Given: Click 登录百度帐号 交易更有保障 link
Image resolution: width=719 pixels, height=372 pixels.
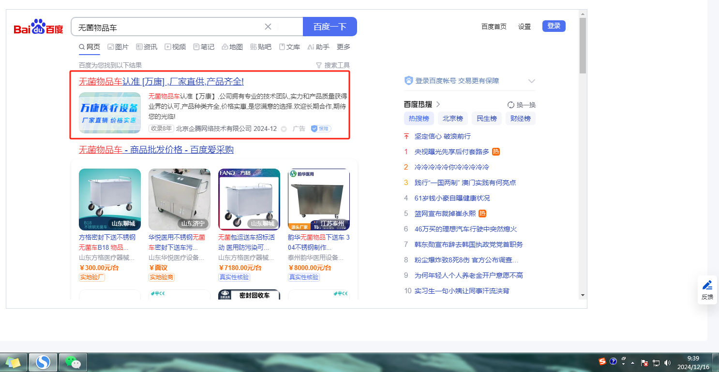Looking at the screenshot, I should click(457, 81).
